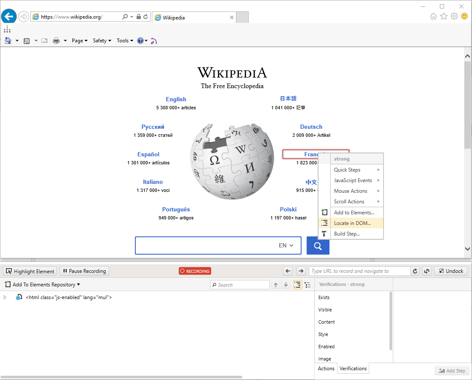Image resolution: width=472 pixels, height=380 pixels.
Task: Switch to the Actions tab
Action: (326, 369)
